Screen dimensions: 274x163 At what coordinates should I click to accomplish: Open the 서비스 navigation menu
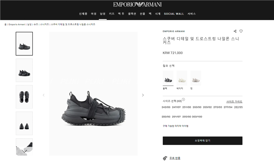192,14
